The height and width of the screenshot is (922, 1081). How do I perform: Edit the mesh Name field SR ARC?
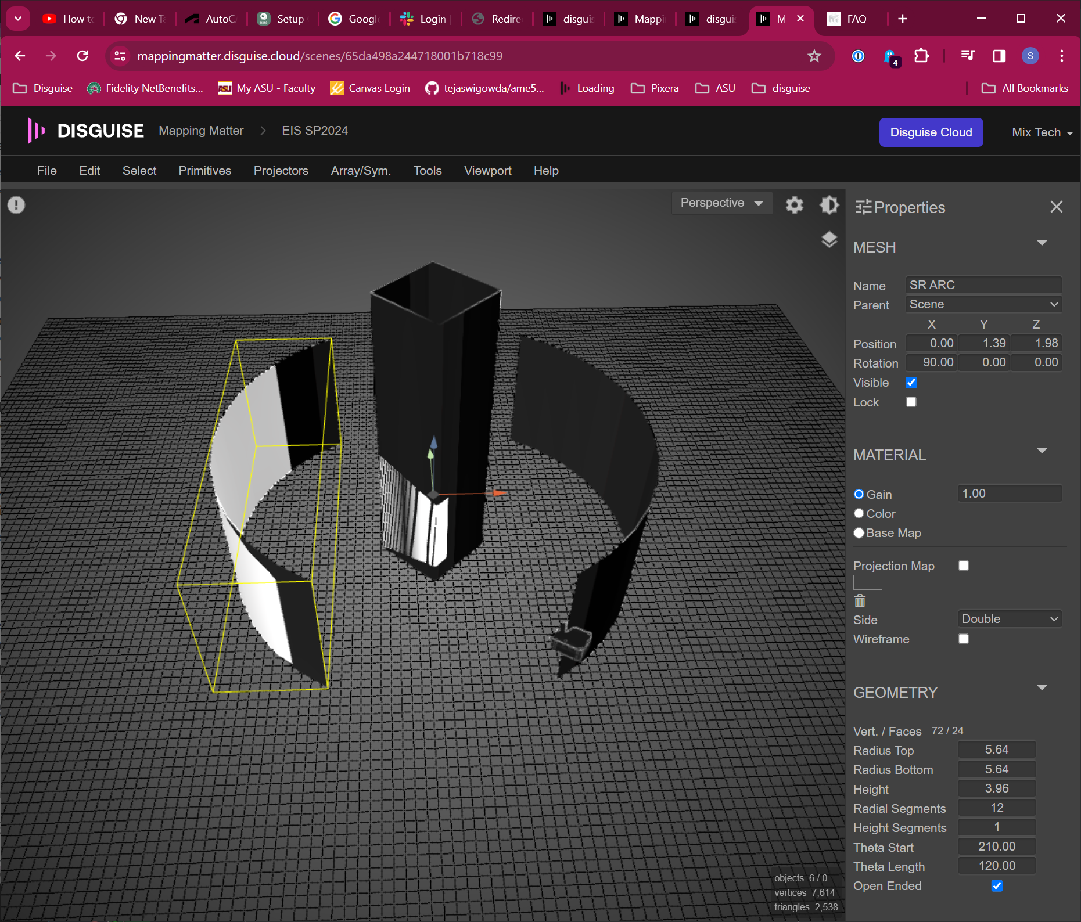(x=983, y=285)
